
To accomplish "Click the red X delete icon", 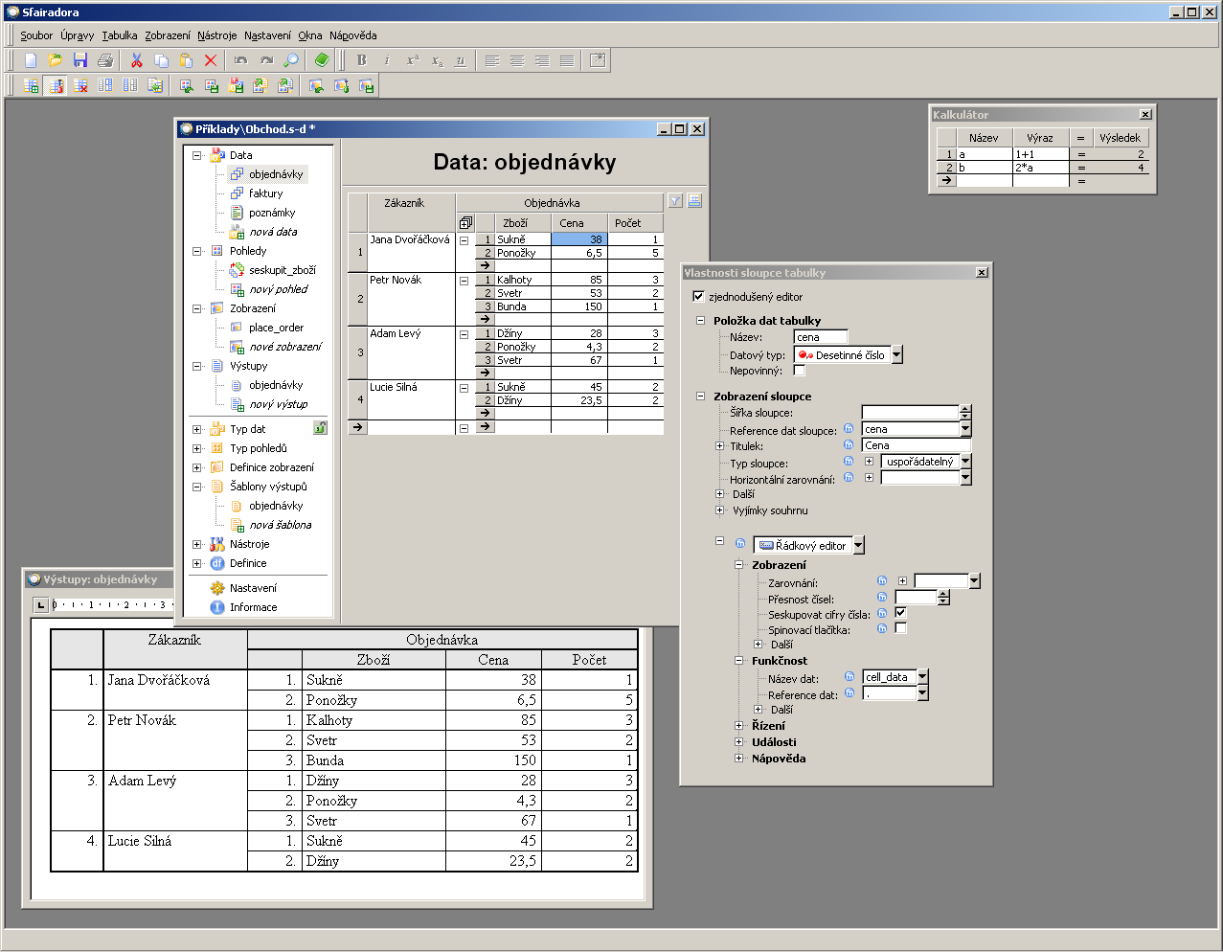I will pos(211,60).
